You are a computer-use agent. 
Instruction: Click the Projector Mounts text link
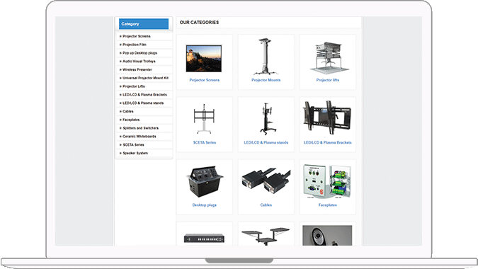click(x=266, y=80)
